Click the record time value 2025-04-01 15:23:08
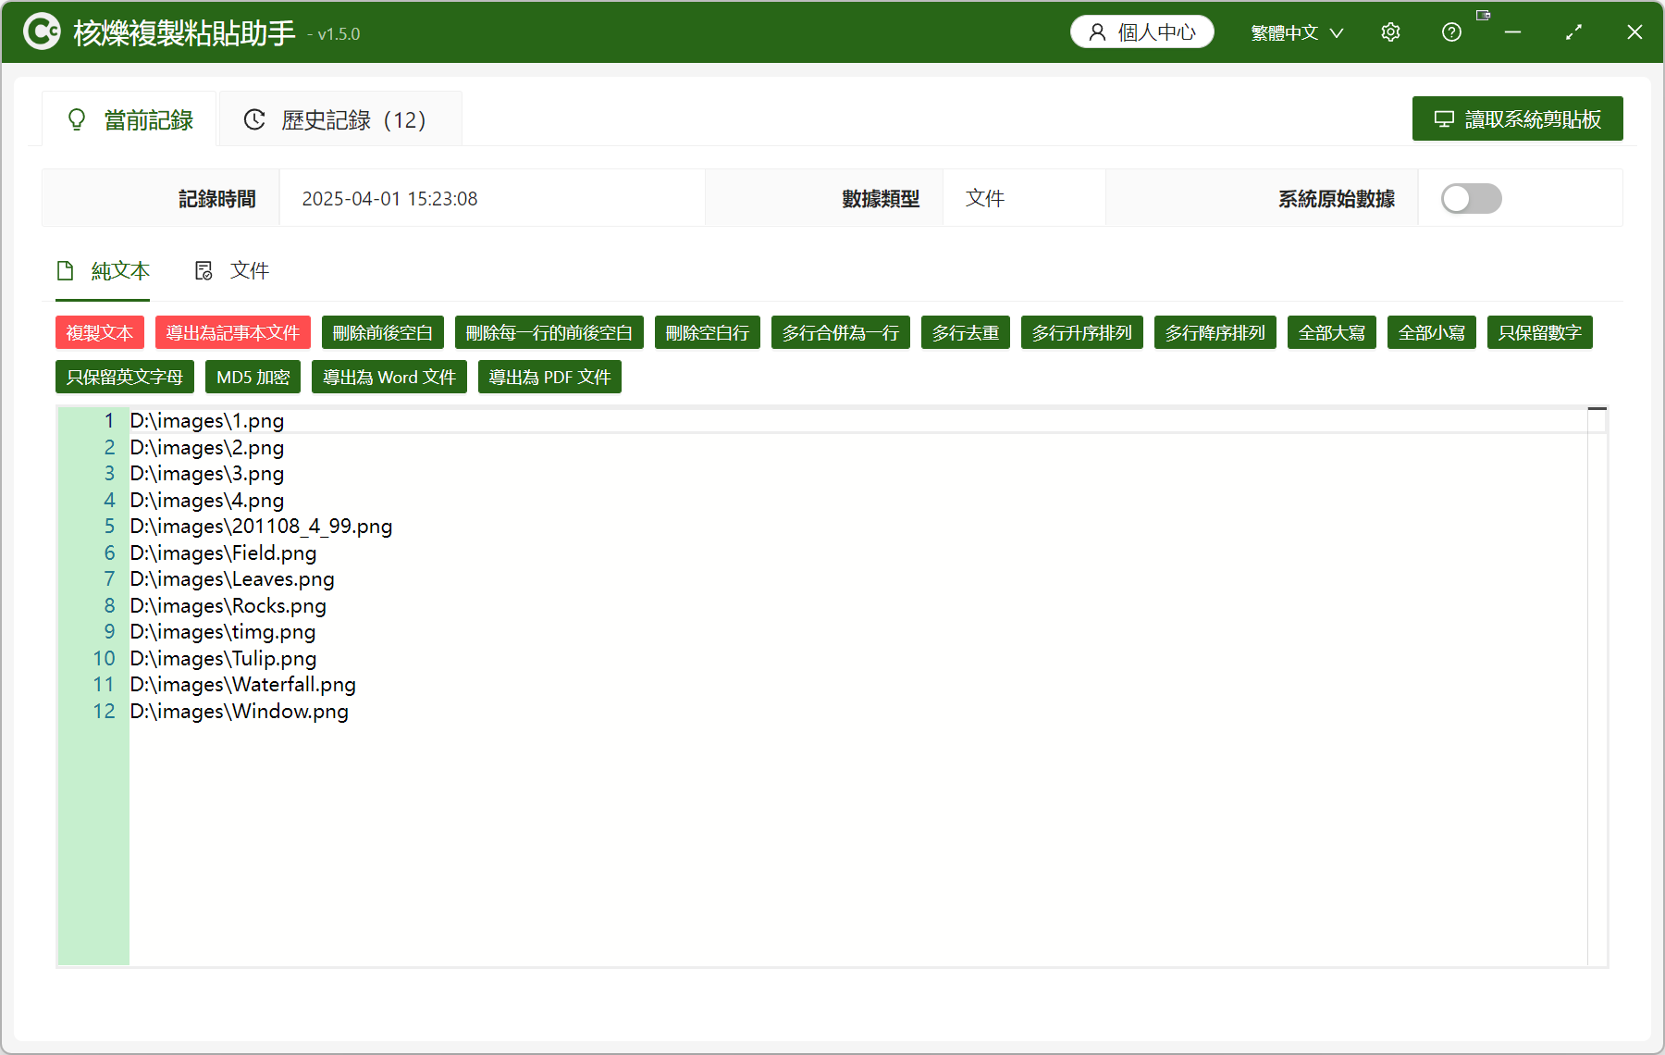Screen dimensions: 1665x1055 389,199
